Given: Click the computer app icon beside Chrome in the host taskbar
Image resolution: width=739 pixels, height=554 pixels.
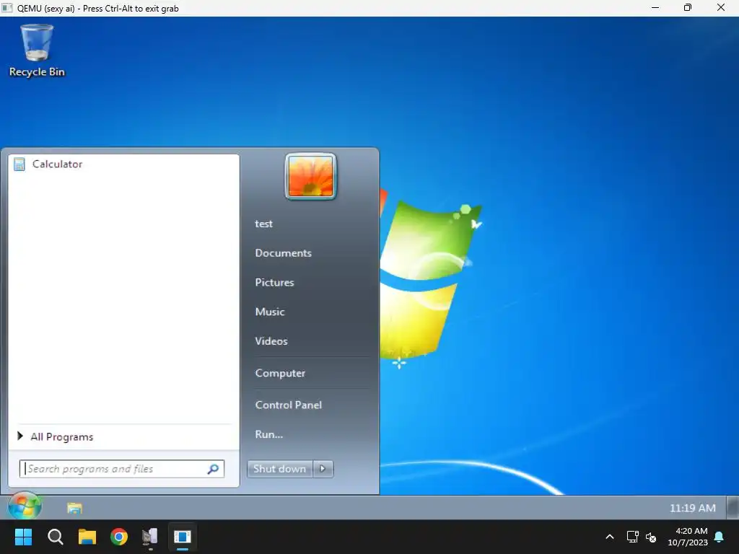Looking at the screenshot, I should tap(150, 537).
